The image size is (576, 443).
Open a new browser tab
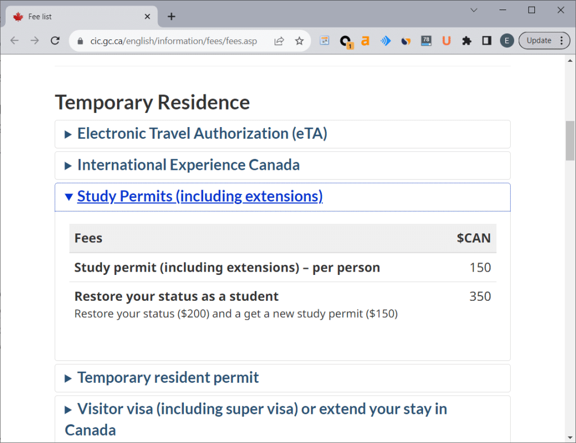coord(172,16)
